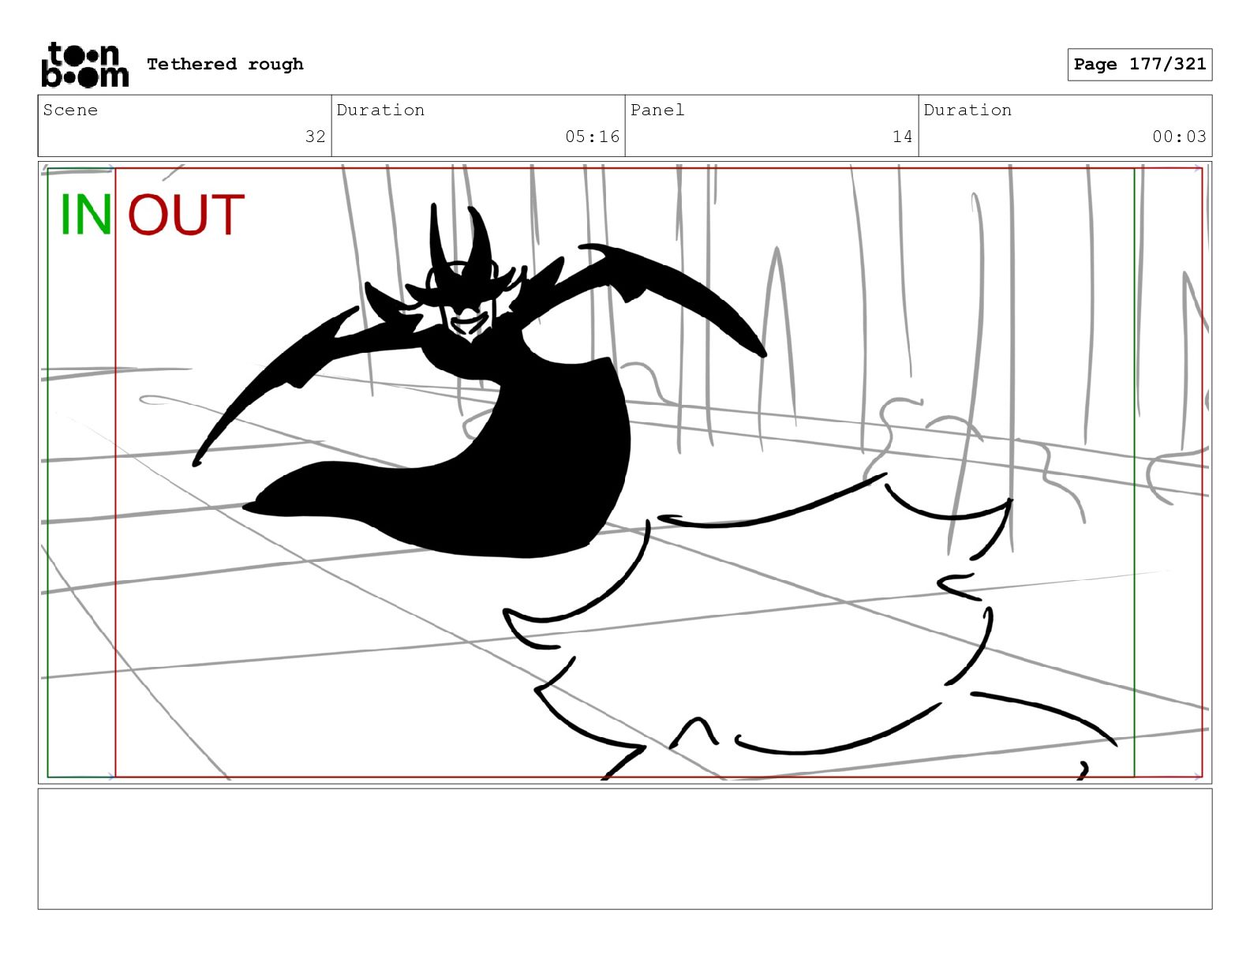Screen dimensions: 1250x966
Task: Click scene duration value '05:16'
Action: [x=593, y=137]
